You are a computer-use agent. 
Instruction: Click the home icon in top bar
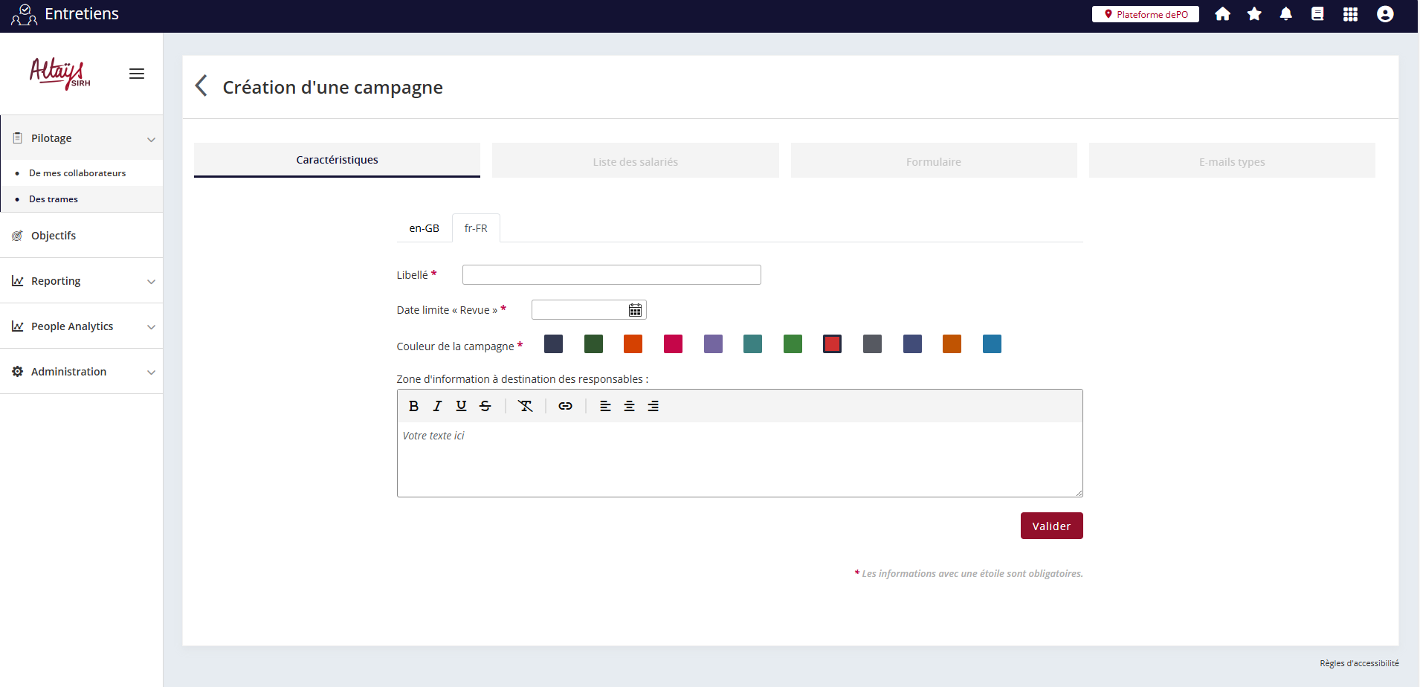[x=1222, y=14]
